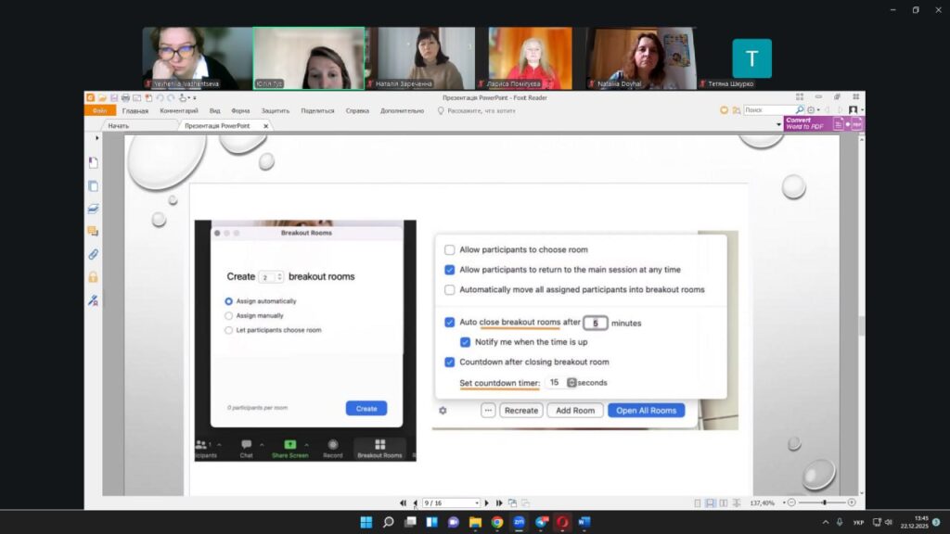Select 'Assign manually' radio option
Viewport: 950px width, 534px height.
[x=229, y=316]
